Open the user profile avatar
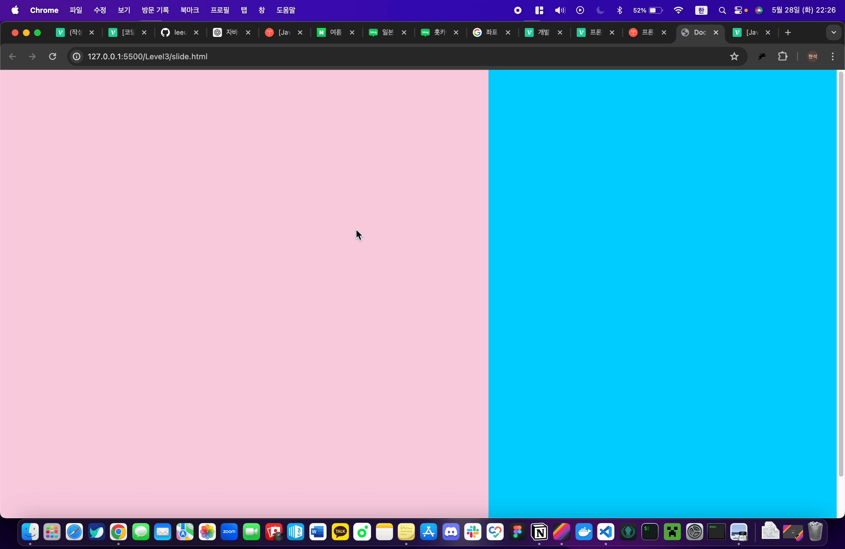Image resolution: width=845 pixels, height=549 pixels. point(812,56)
